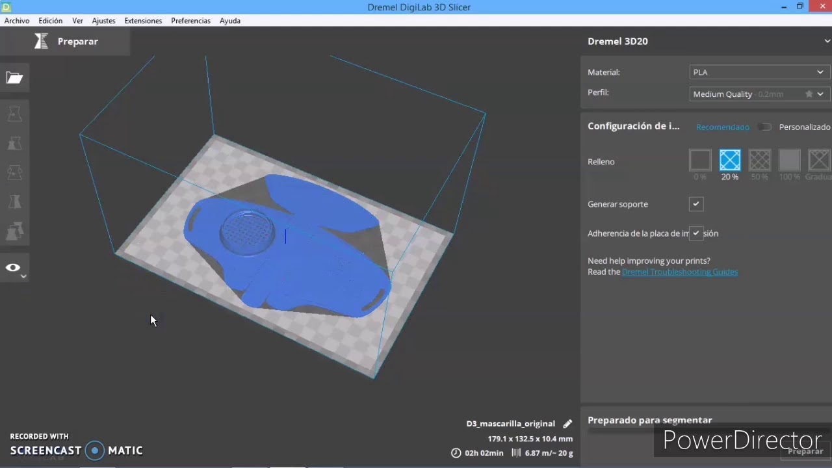
Task: Open the Perfil Medium Quality dropdown
Action: click(x=760, y=94)
